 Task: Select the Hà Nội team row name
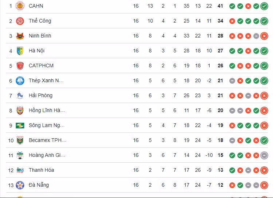pos(37,51)
